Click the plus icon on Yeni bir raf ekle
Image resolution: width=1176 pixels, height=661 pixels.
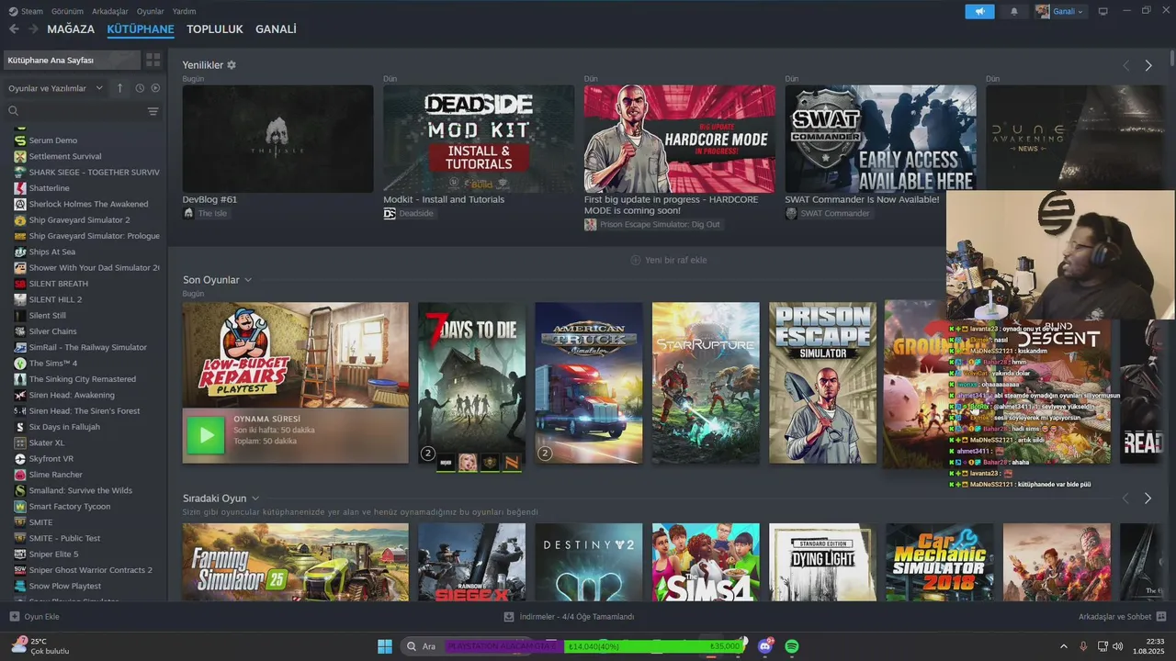click(635, 260)
